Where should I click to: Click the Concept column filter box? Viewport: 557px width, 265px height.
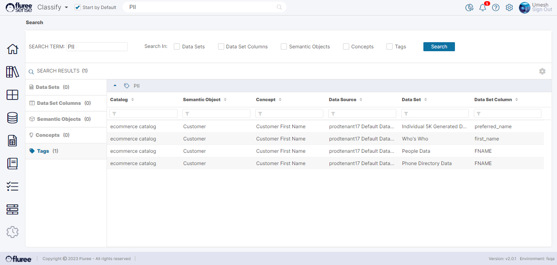click(x=289, y=113)
